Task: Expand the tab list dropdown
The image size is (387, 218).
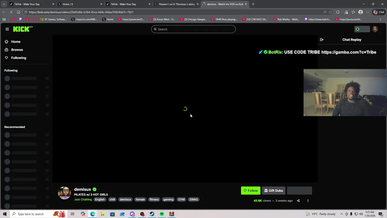Action: coord(4,4)
